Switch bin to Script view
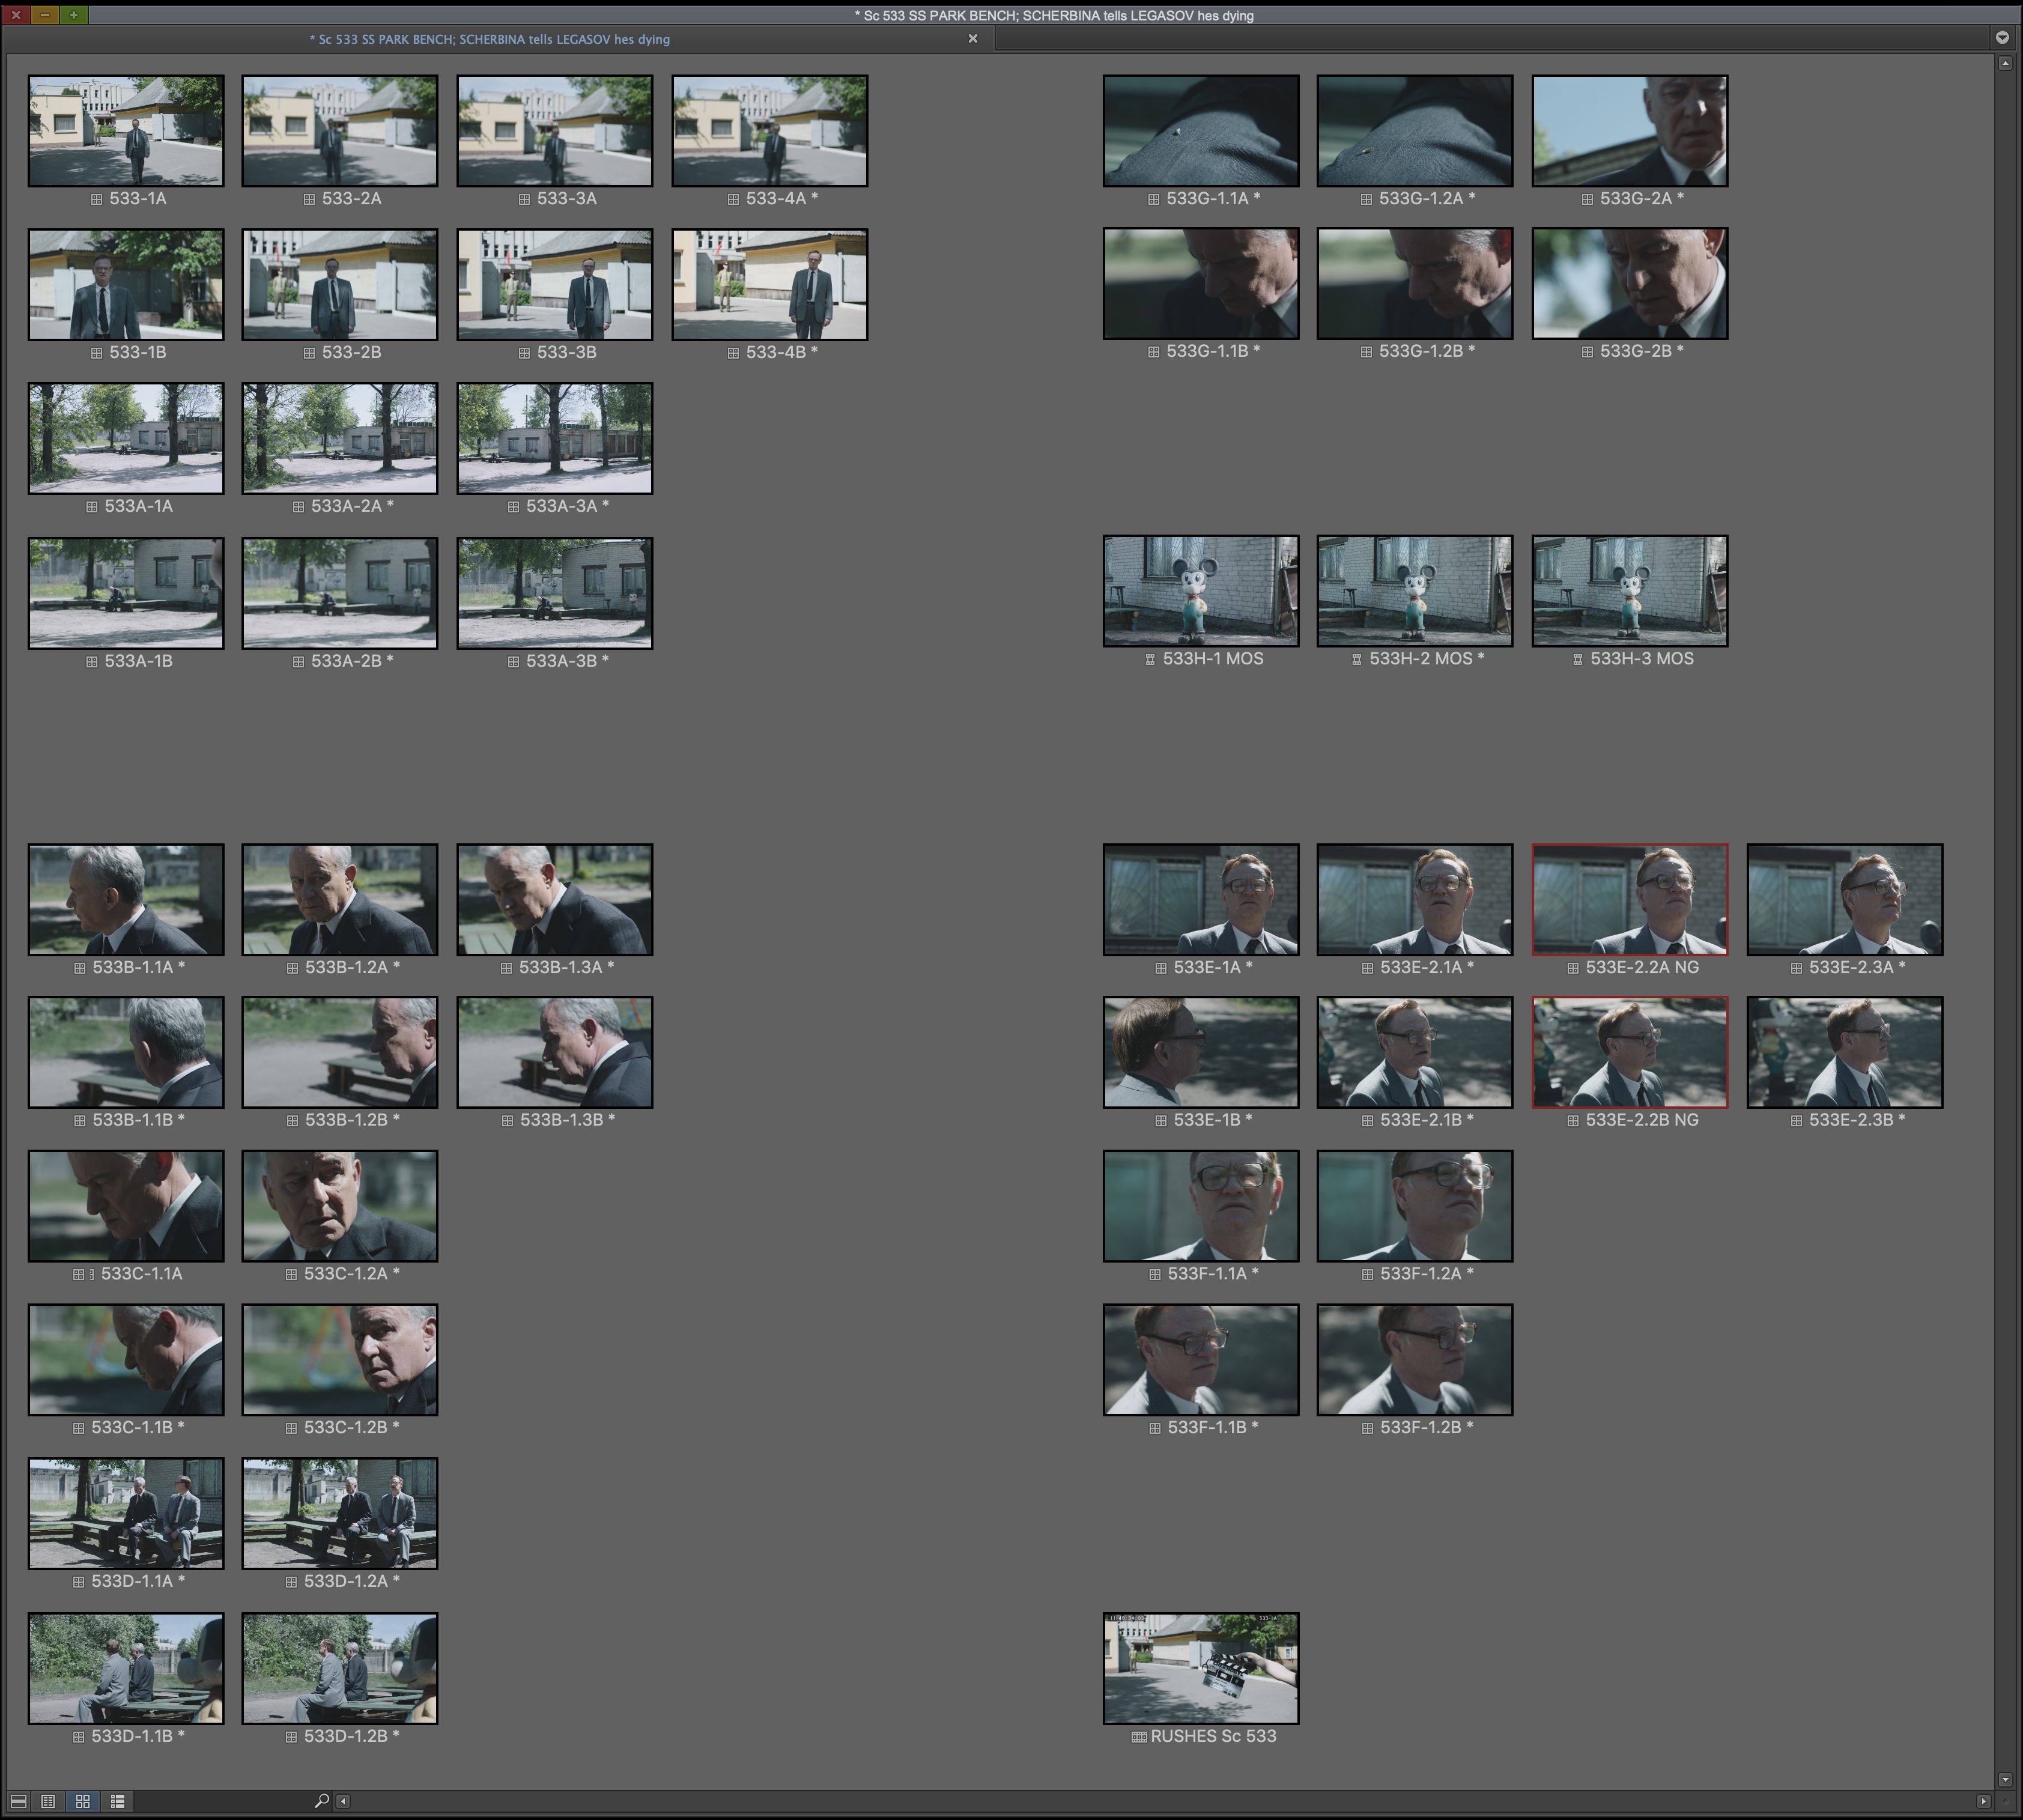Screen dimensions: 2023x1820 coord(117,1801)
